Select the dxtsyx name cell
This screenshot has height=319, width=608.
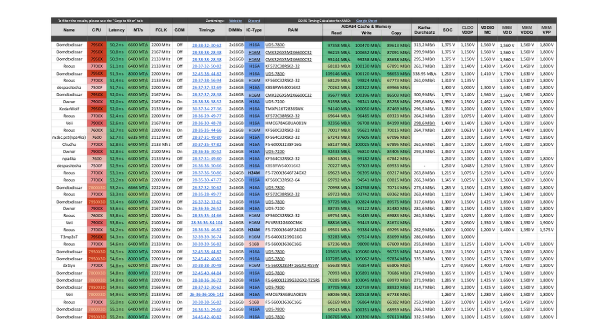click(69, 265)
